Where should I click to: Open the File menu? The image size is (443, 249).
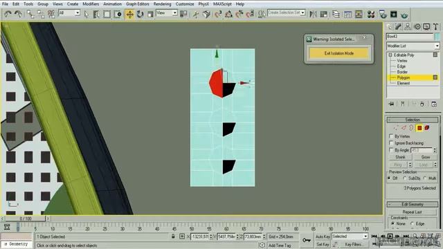point(5,4)
